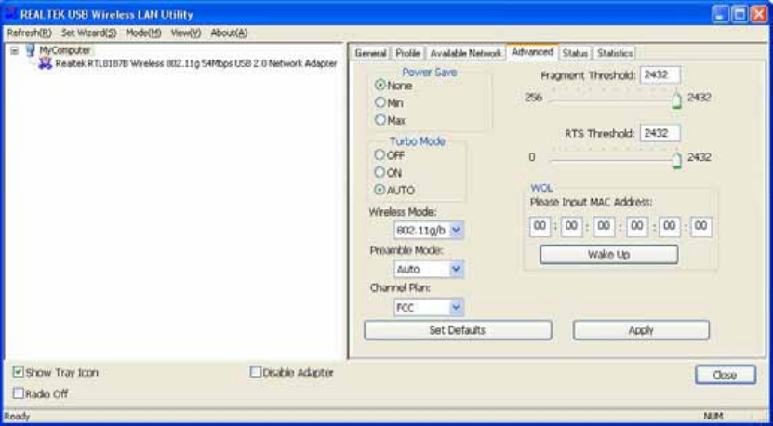Screen dimensions: 773x426
Task: Set Turbo Mode to OFF
Action: (x=380, y=154)
